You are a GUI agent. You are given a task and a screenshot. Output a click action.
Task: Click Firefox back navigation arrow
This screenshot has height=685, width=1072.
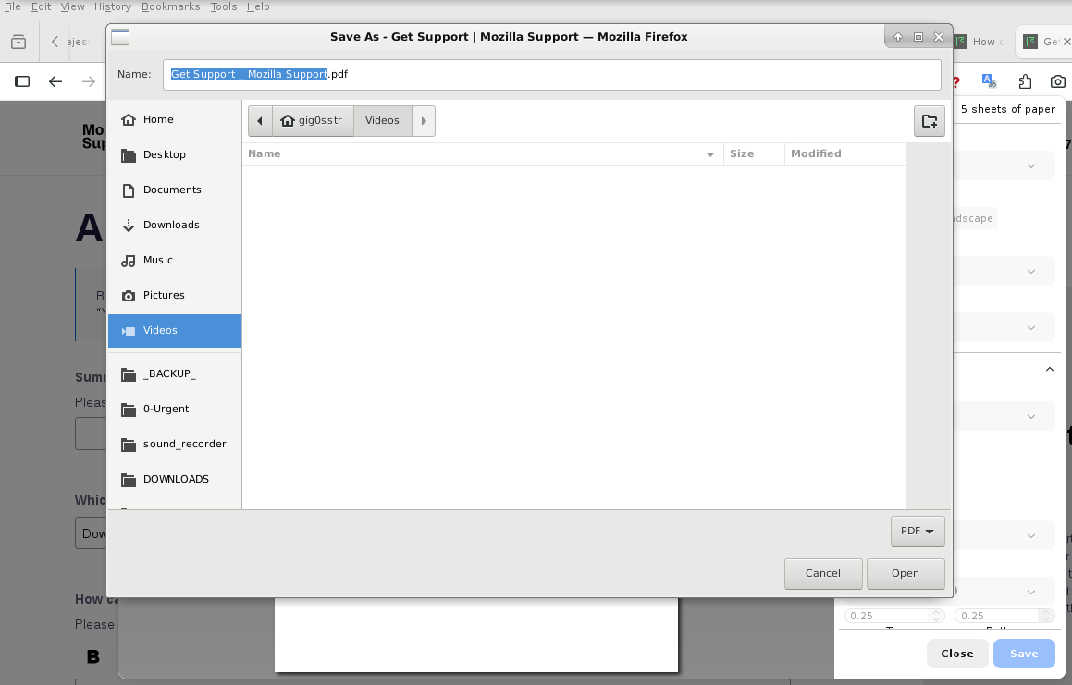click(55, 82)
